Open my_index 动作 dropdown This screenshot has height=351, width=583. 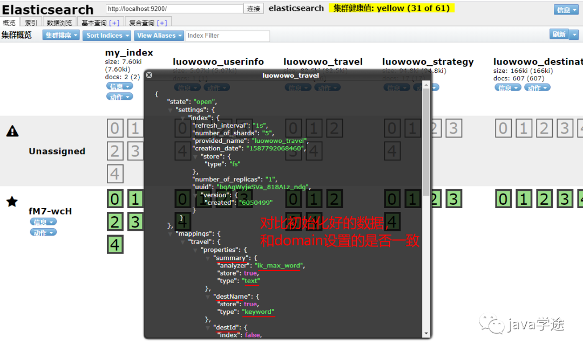point(120,97)
